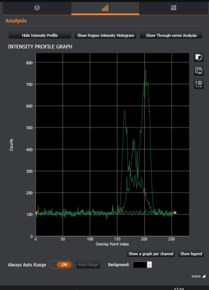The image size is (209, 290).
Task: Click the tallest green peak on graph
Action: [146, 70]
